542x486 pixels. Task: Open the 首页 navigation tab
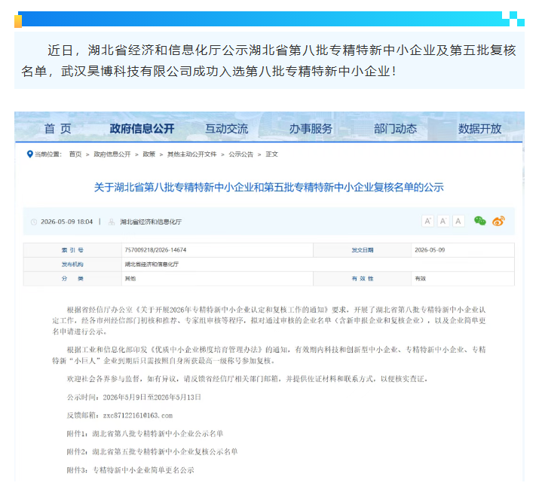coord(58,129)
